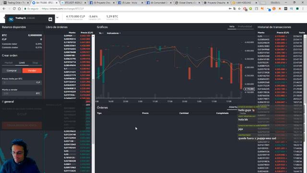Switch to the Luke - Inicio browser tab
307x173 pixels.
pos(130,3)
